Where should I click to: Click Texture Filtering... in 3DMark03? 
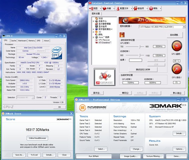[x=153, y=156]
